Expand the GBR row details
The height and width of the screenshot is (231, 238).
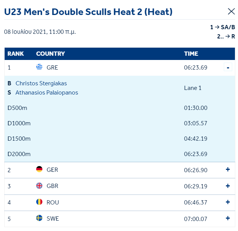click(x=228, y=186)
